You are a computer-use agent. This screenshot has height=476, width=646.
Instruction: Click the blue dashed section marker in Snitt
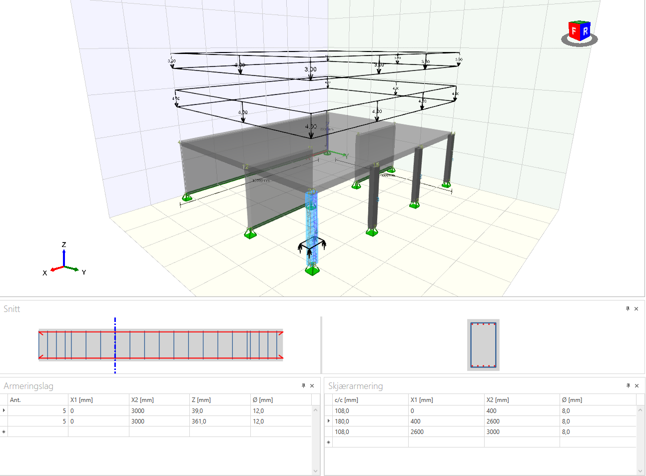[x=115, y=345]
